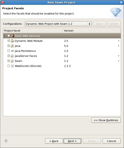Open the Configurations combo box
The width and height of the screenshot is (124, 148).
point(58,24)
